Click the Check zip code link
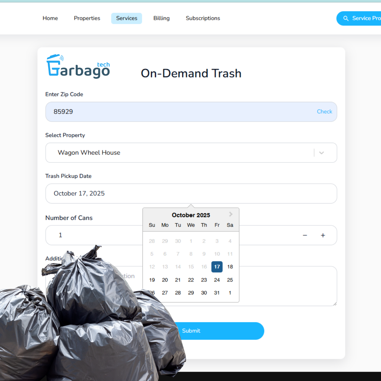Image resolution: width=381 pixels, height=381 pixels. coord(324,112)
